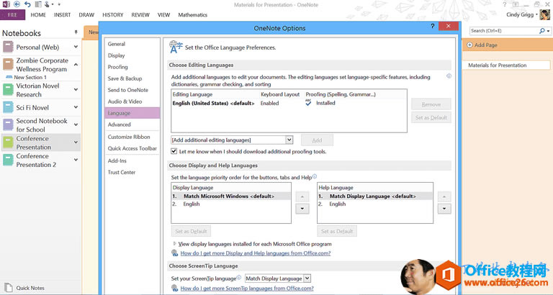Select English (United States) editing language row
This screenshot has height=295, width=553.
click(289, 104)
